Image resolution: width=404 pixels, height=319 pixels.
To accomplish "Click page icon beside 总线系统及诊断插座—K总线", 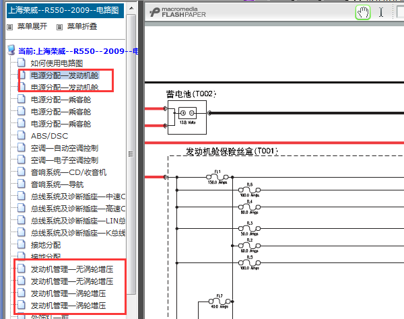I will (x=22, y=232).
